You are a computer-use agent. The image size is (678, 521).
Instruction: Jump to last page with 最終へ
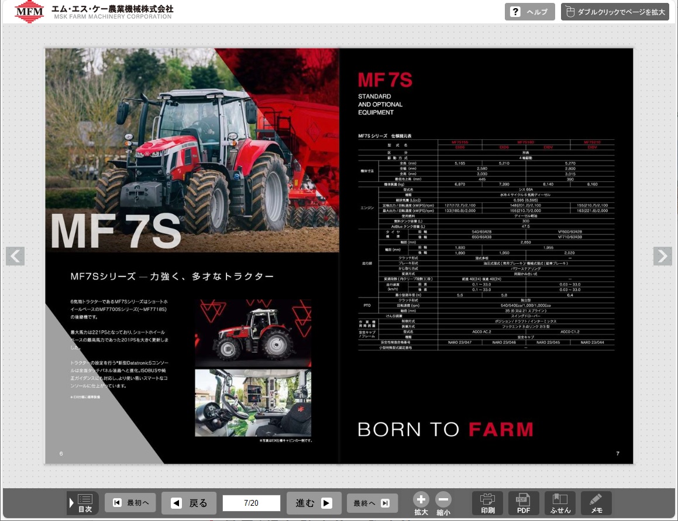372,503
